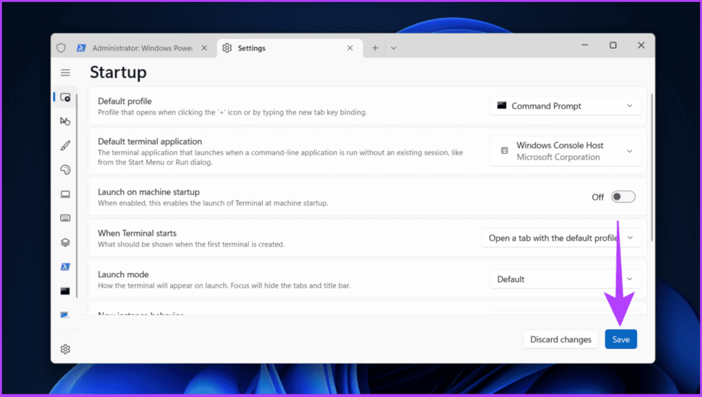This screenshot has width=702, height=397.
Task: Click the Discard changes button
Action: 561,340
